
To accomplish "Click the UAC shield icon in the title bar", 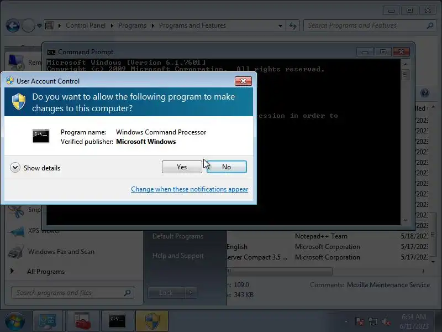I will click(10, 81).
